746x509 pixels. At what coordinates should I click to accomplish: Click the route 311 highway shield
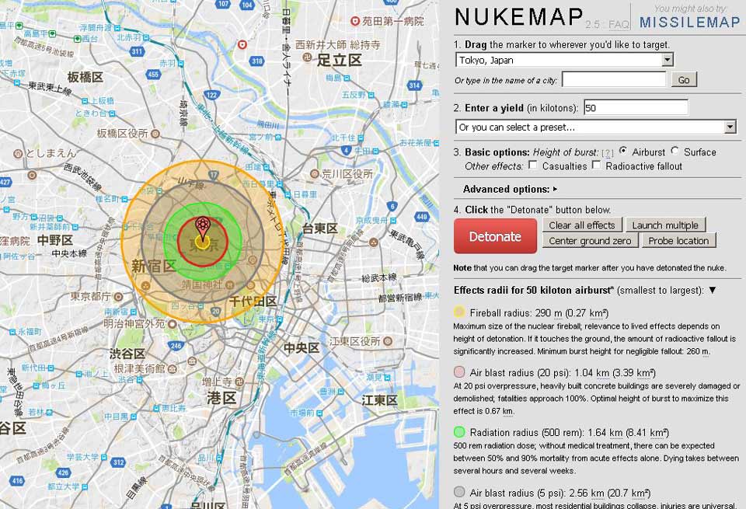pyautogui.click(x=137, y=51)
